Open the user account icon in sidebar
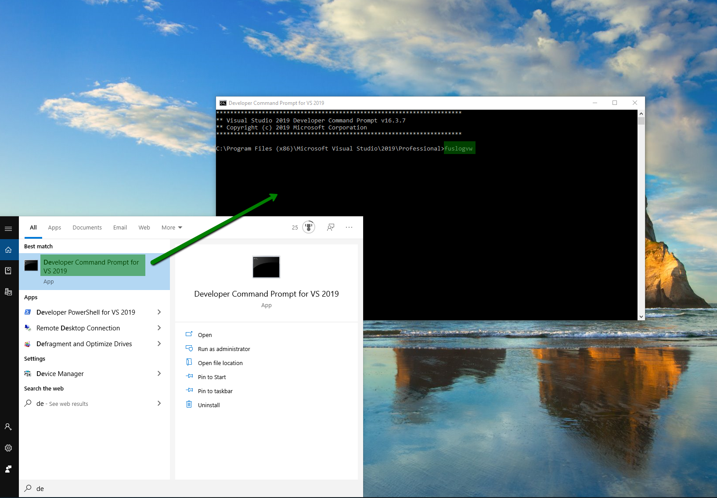This screenshot has width=717, height=498. pyautogui.click(x=9, y=426)
